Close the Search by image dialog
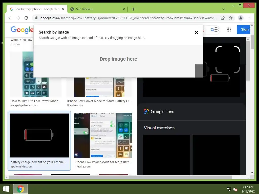The width and height of the screenshot is (259, 194). pyautogui.click(x=196, y=33)
